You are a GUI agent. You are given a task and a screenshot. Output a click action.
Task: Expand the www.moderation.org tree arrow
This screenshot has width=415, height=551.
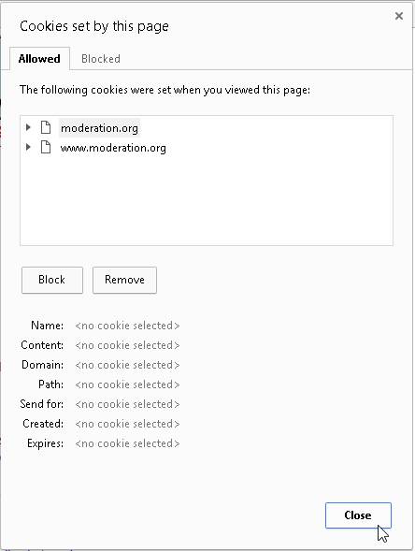pos(28,147)
